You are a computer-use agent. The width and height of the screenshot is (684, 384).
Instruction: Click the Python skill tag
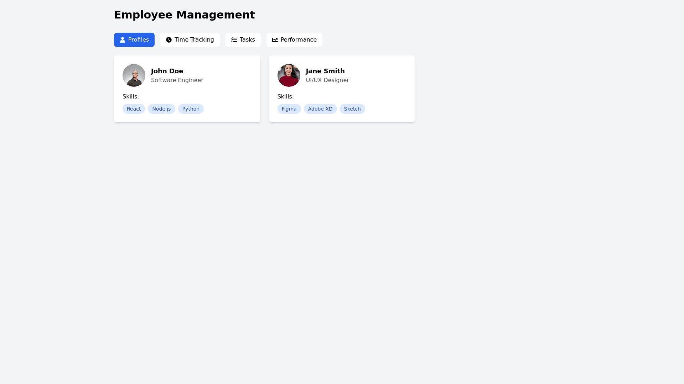191,109
